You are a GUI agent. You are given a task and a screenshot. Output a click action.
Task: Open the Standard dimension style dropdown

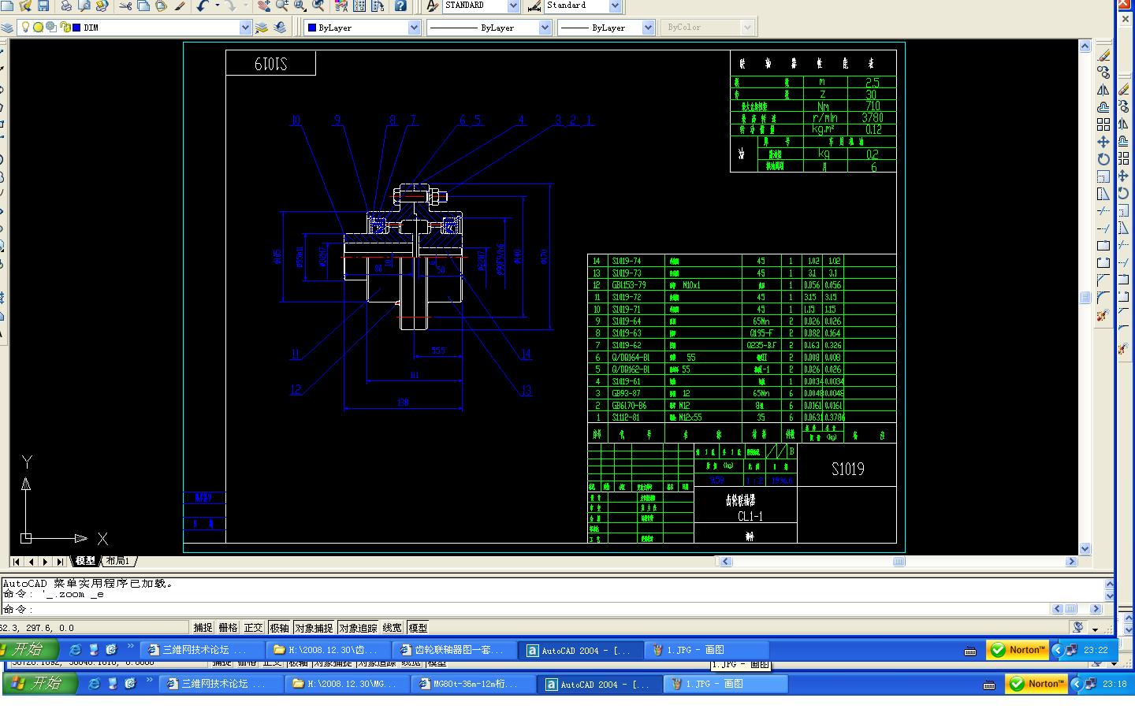(x=616, y=6)
